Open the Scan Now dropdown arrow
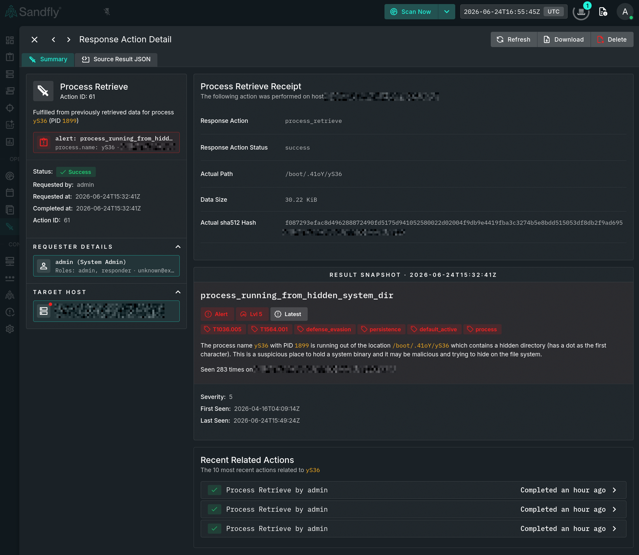639x555 pixels. pyautogui.click(x=447, y=12)
